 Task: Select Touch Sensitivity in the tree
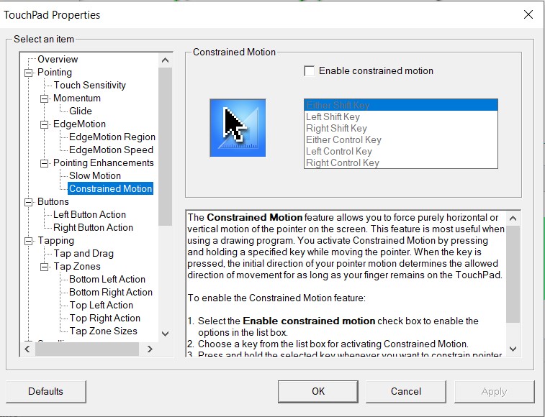[89, 85]
